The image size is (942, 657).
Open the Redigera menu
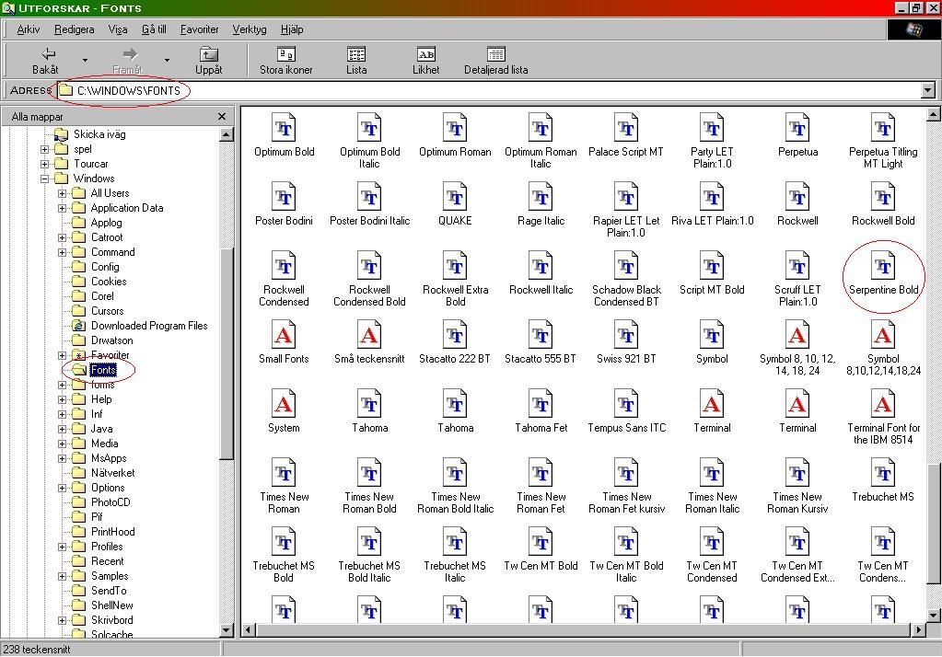(75, 29)
